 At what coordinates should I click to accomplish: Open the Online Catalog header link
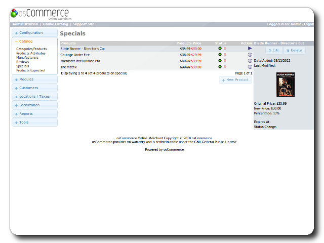tap(55, 24)
